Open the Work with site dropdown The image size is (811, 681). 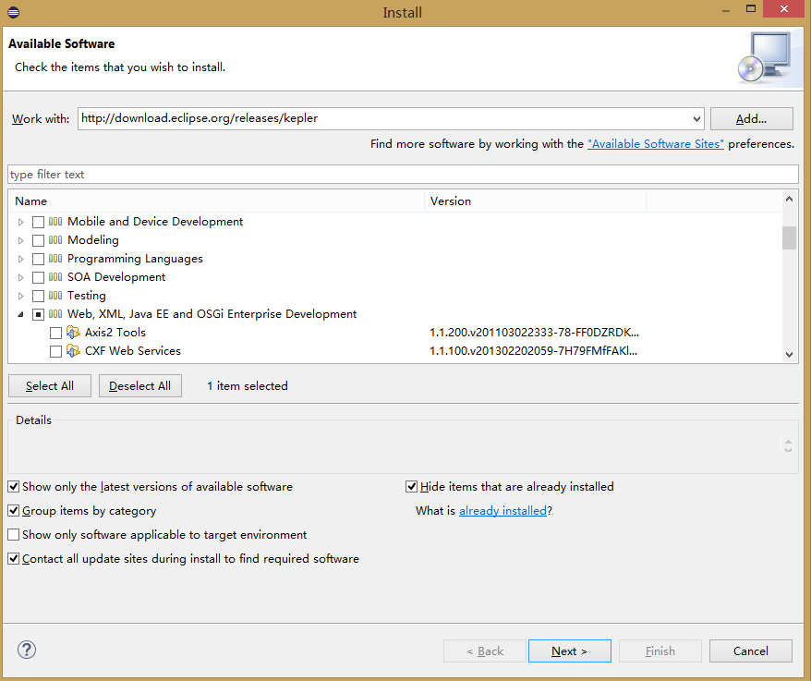[x=696, y=119]
